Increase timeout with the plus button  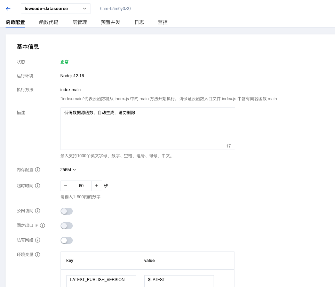pos(97,186)
